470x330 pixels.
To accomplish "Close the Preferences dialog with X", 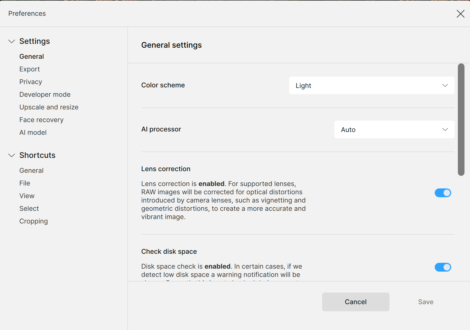I will (460, 14).
